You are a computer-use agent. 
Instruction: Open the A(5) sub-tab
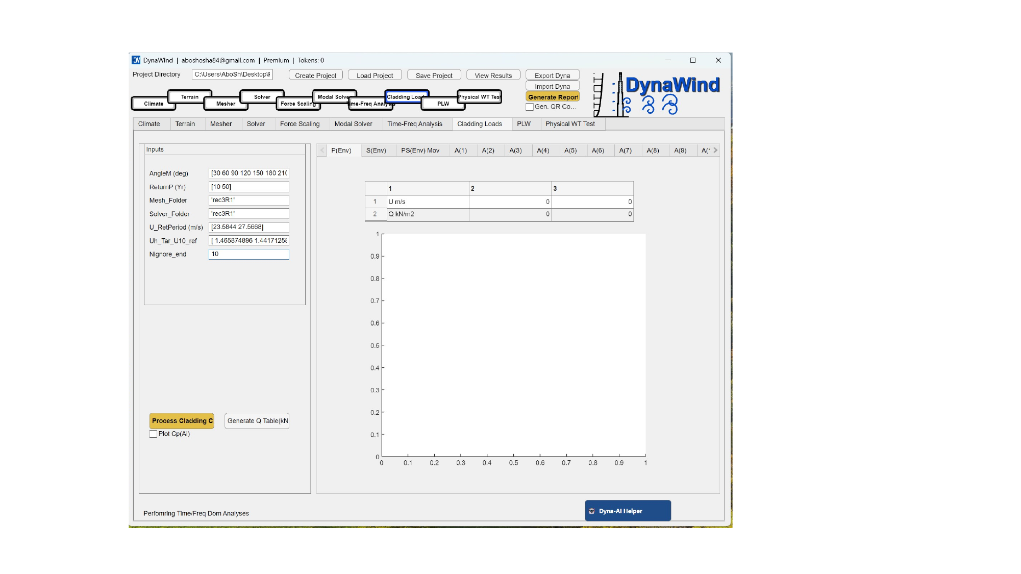pos(570,151)
